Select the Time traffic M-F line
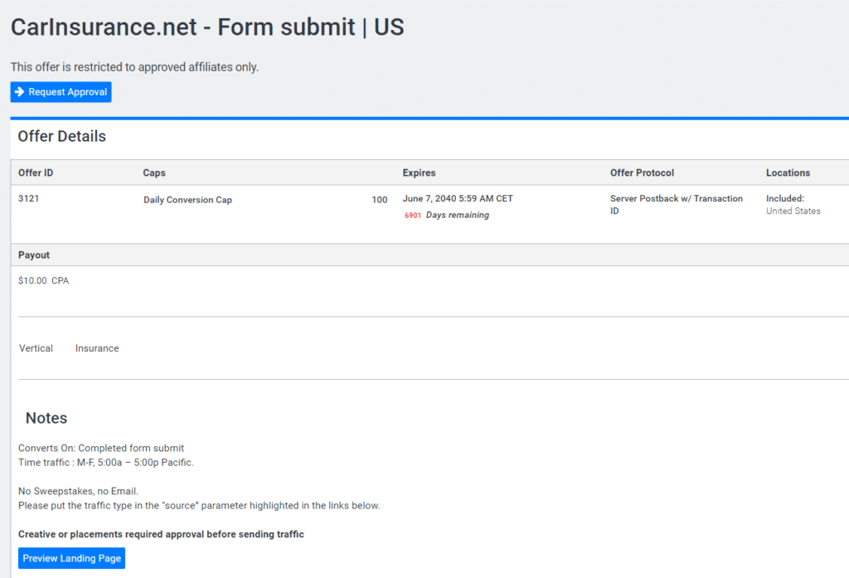 pos(106,462)
